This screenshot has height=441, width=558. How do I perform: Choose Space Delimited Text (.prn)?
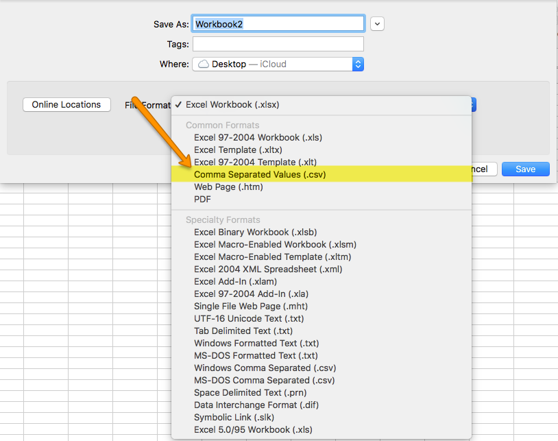click(x=322, y=392)
